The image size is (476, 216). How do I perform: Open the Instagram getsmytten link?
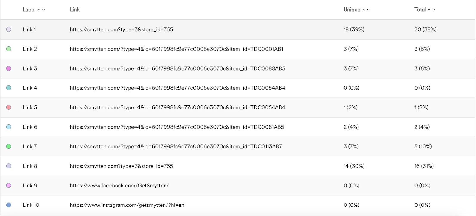[127, 205]
